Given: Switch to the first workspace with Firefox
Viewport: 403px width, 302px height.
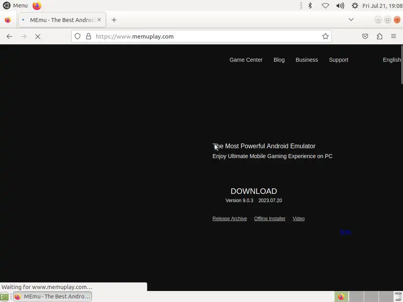Looking at the screenshot, I should pyautogui.click(x=341, y=296).
